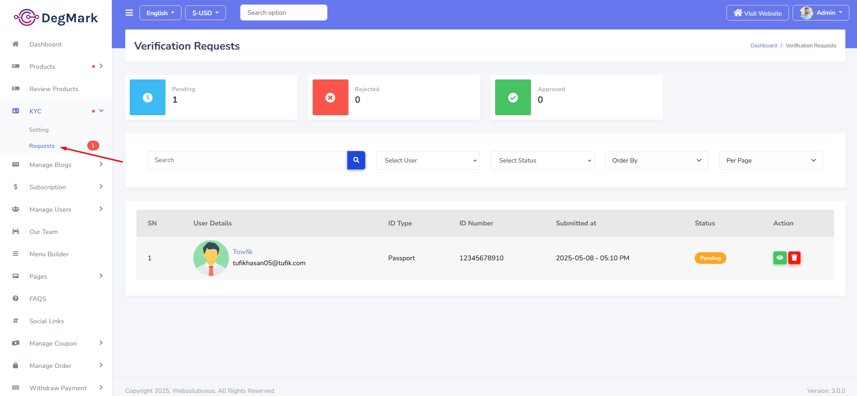Click the DegMark logo
Viewport: 857px width, 396px height.
[x=55, y=18]
